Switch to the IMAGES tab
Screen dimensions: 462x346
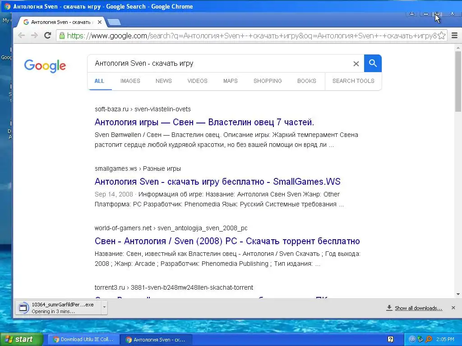[130, 81]
